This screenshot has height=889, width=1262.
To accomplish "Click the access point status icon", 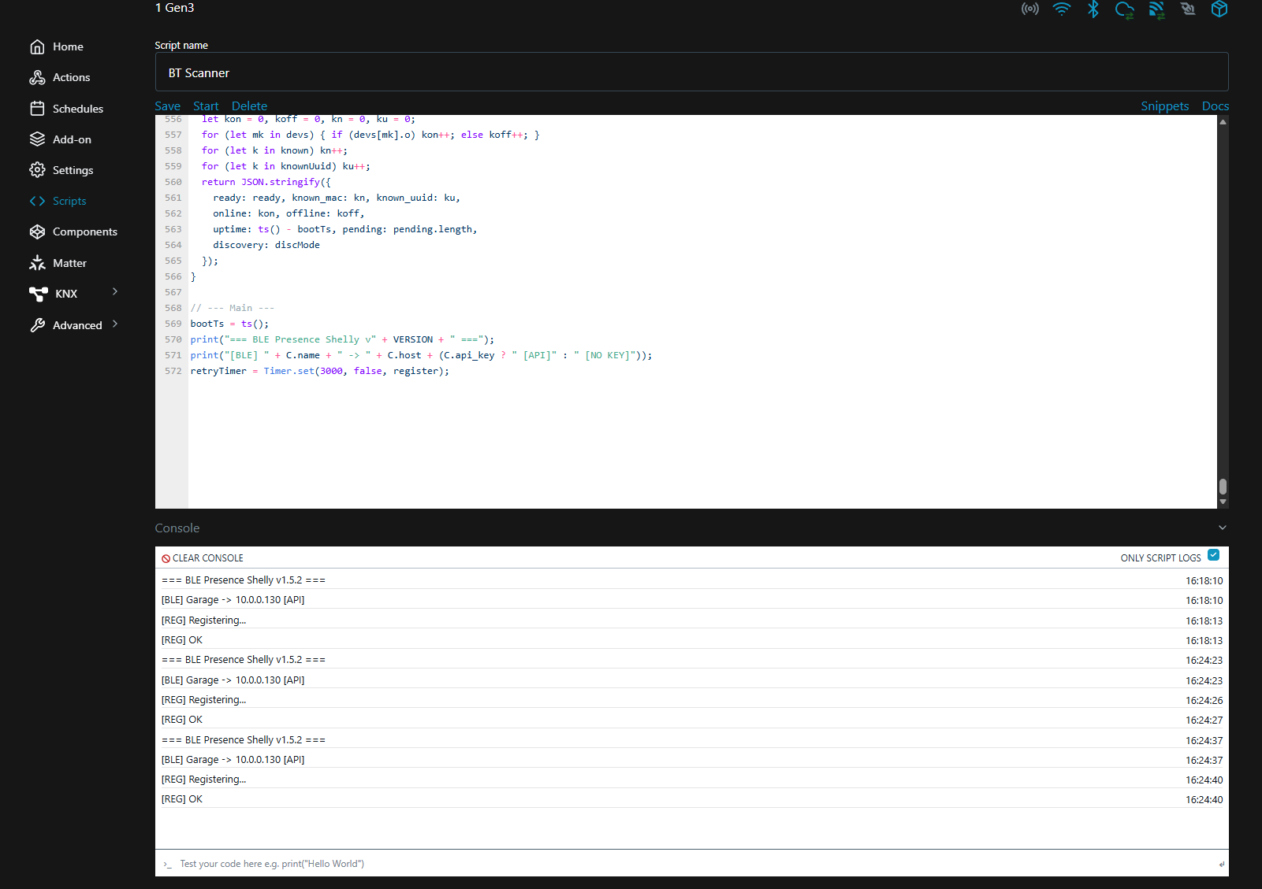I will [x=1029, y=9].
